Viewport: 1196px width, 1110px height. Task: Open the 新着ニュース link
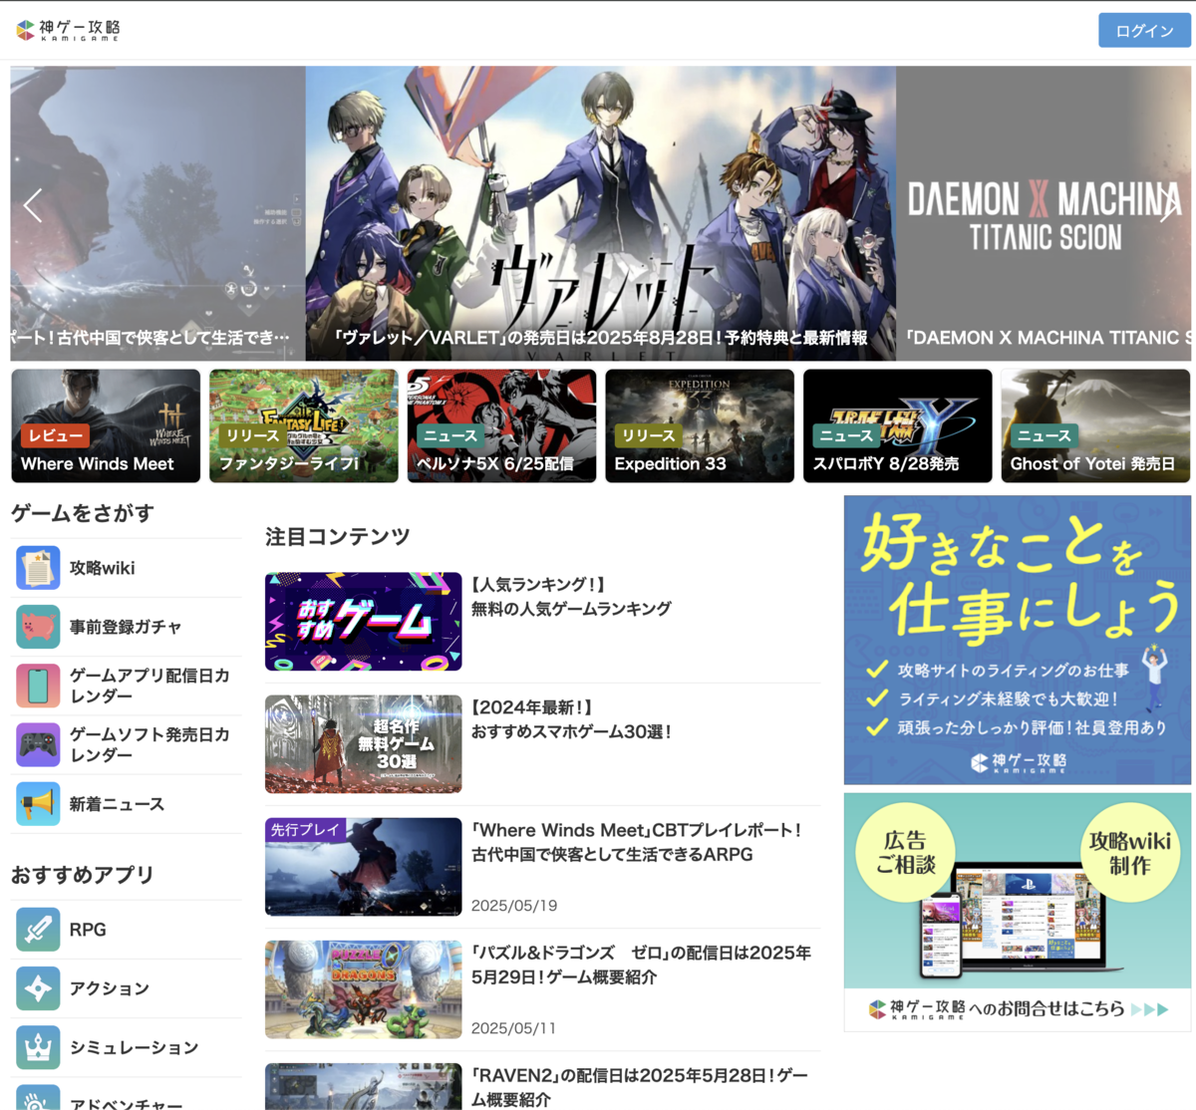pyautogui.click(x=117, y=804)
